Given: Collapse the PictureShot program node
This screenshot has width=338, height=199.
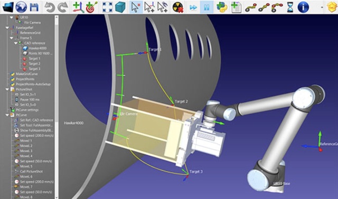Looking at the screenshot, I should tap(7, 89).
